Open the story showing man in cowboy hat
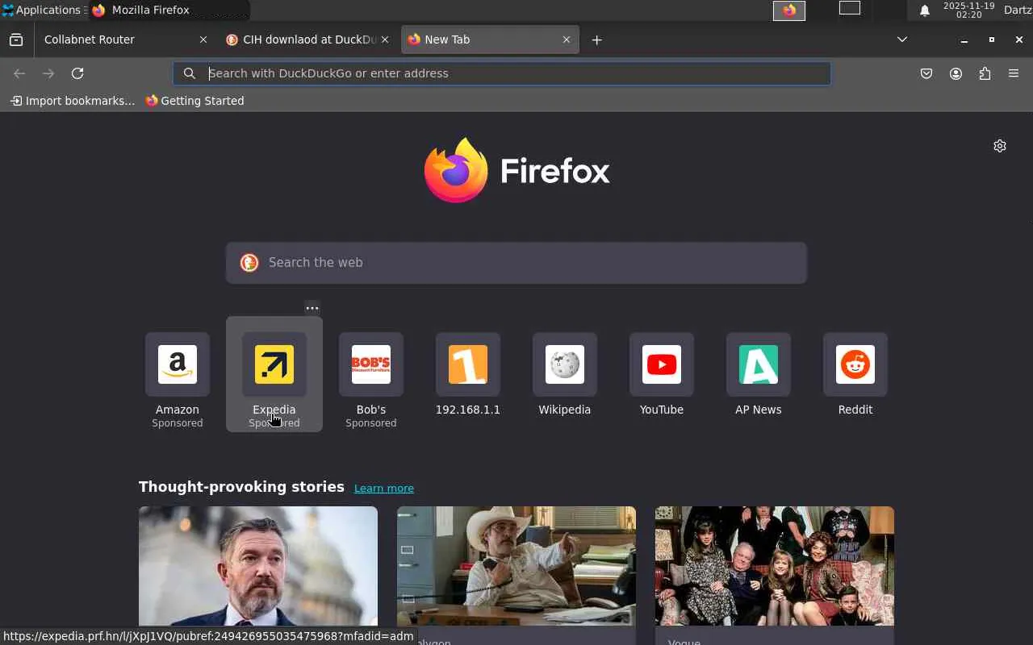1033x645 pixels. (x=516, y=566)
